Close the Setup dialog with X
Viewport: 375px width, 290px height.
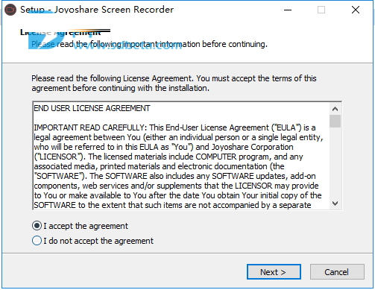click(x=356, y=10)
